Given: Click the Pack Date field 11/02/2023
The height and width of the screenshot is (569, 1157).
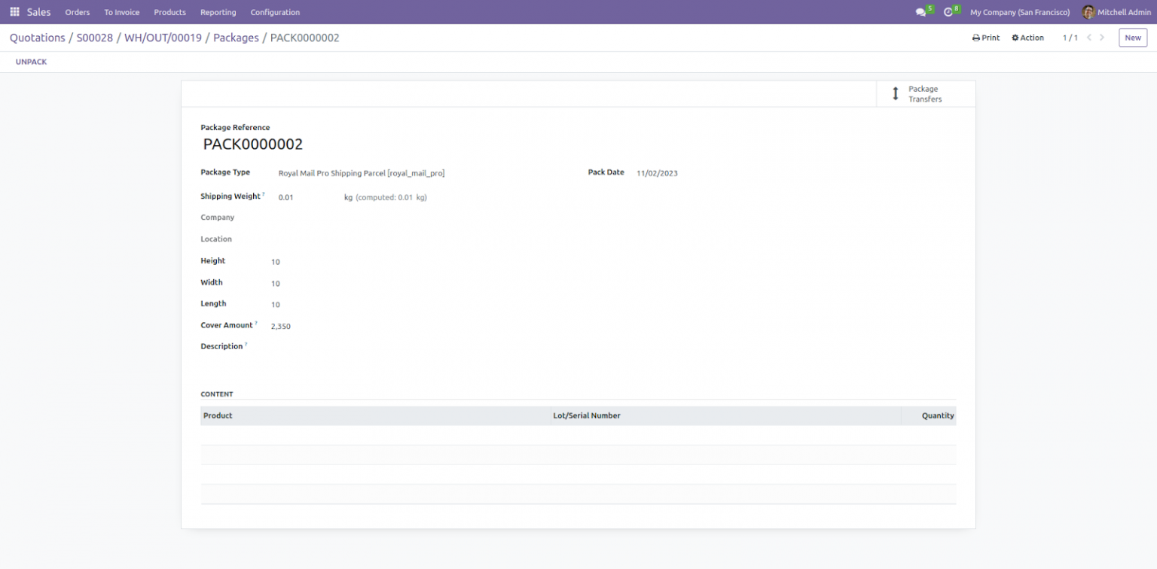Looking at the screenshot, I should click(657, 173).
